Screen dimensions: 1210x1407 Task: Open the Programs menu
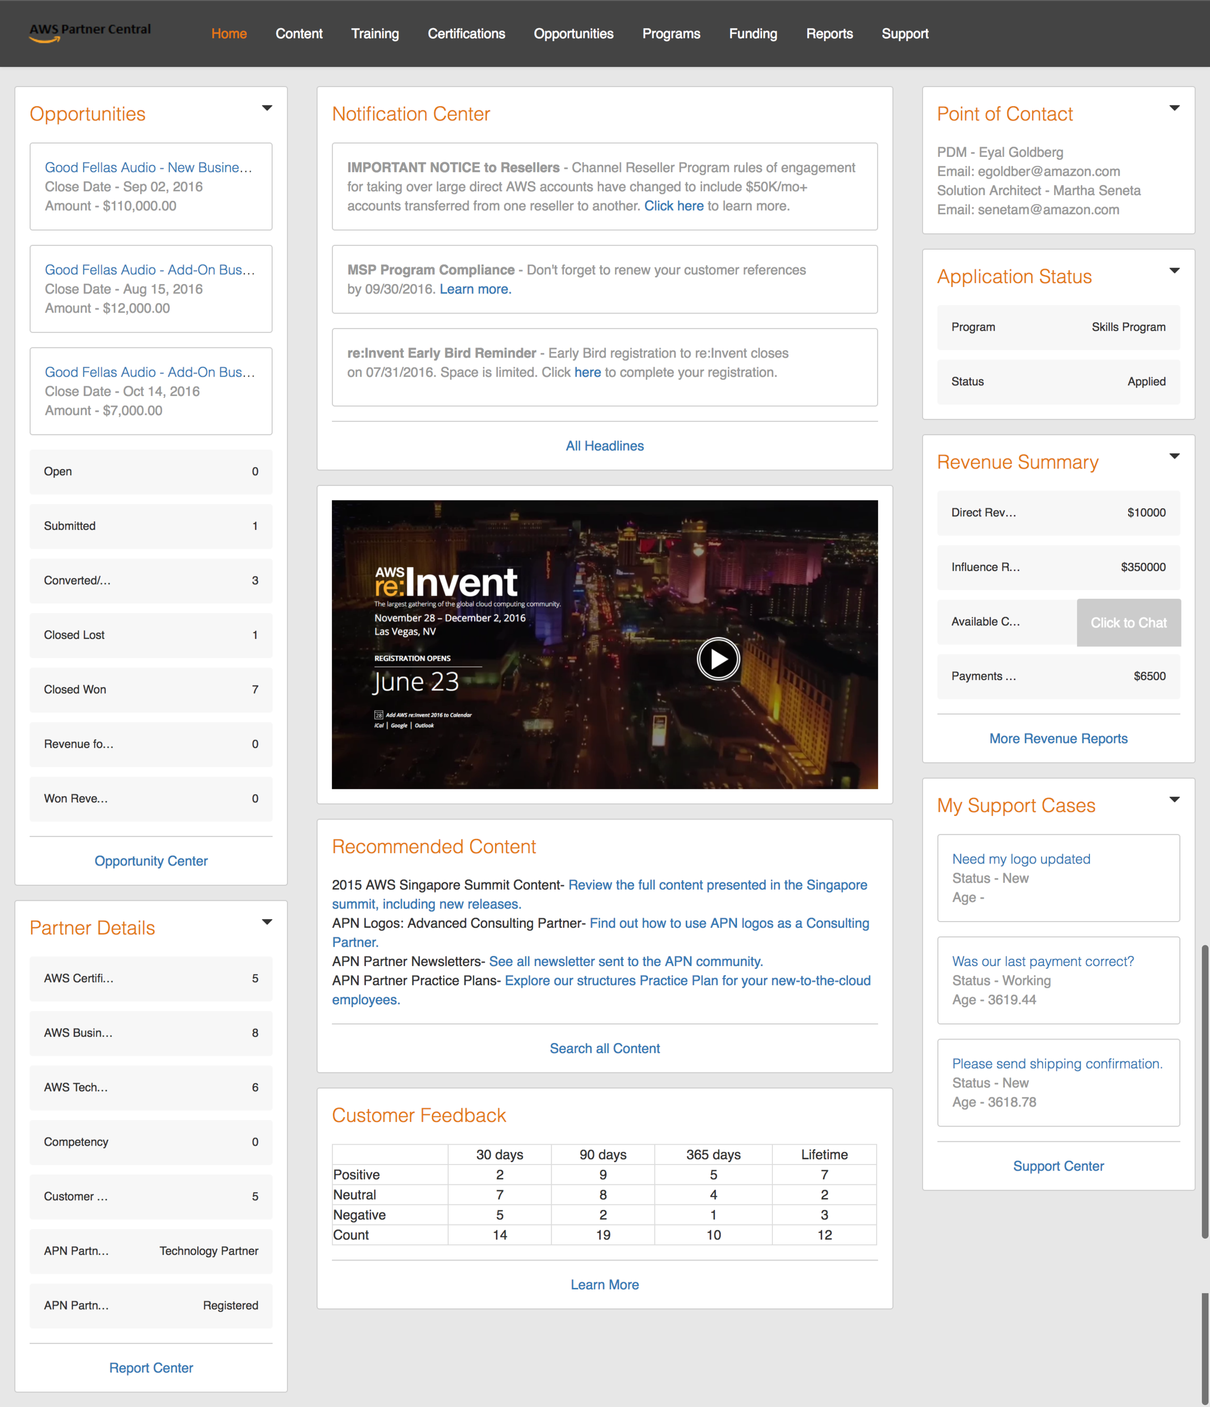click(x=671, y=33)
